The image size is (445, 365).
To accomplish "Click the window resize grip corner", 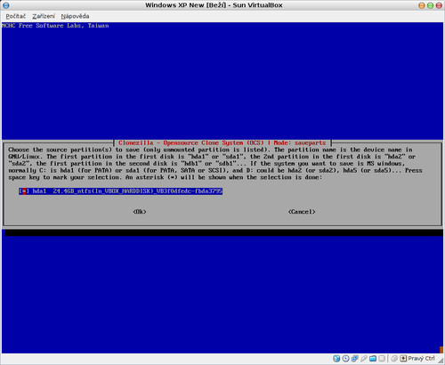I will coord(441,361).
